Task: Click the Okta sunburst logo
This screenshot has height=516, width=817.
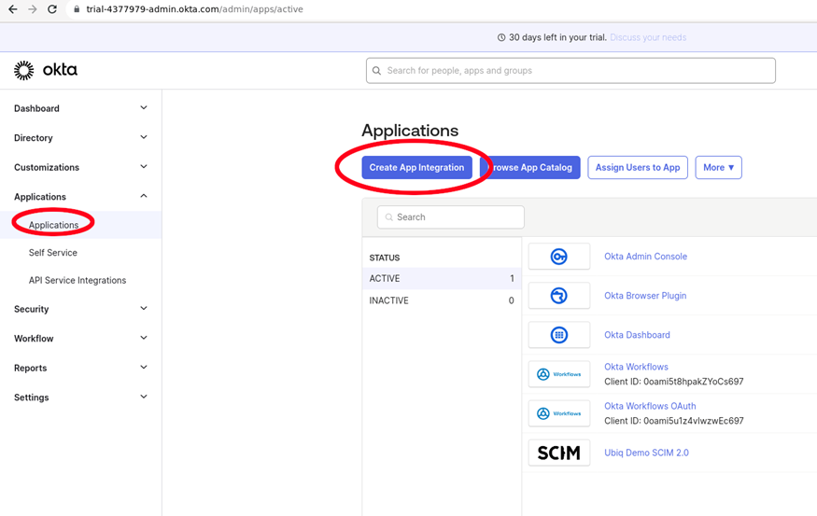Action: (23, 70)
